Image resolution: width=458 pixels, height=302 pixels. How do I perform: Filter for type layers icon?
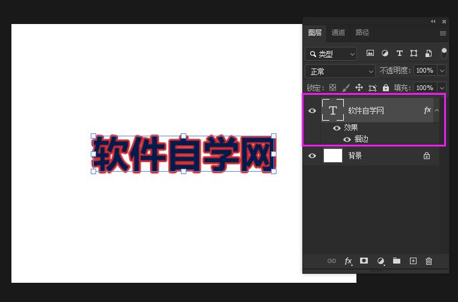point(399,53)
